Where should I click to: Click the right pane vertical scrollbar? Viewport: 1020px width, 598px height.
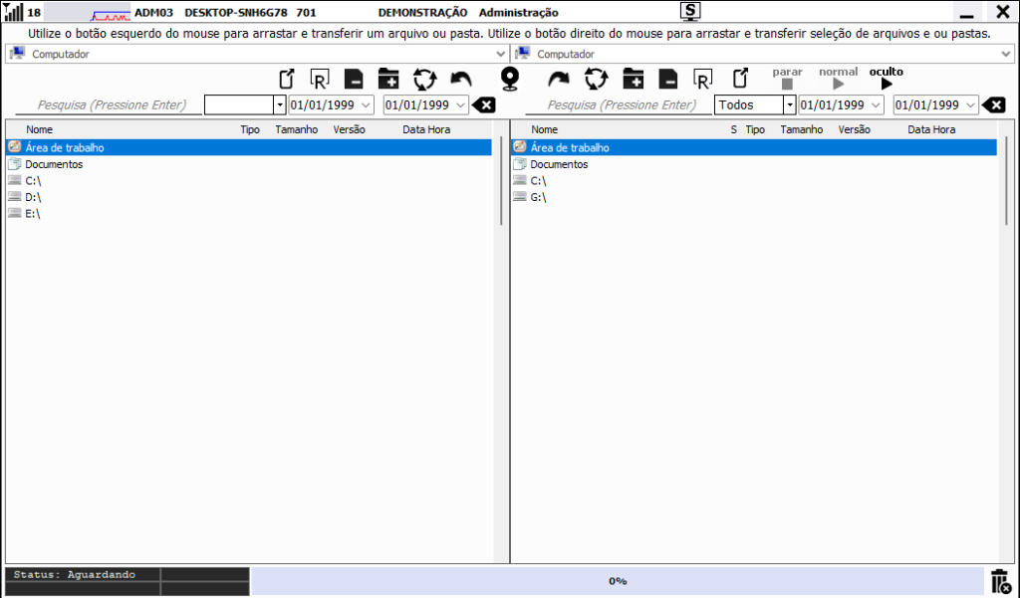coord(1006,181)
